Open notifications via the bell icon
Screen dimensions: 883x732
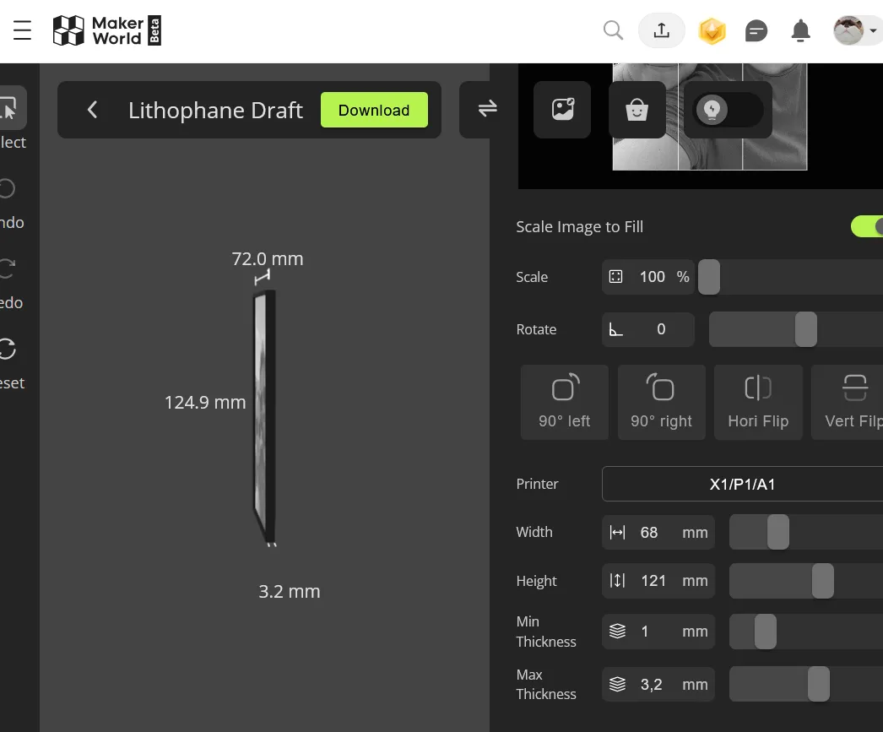pyautogui.click(x=800, y=30)
